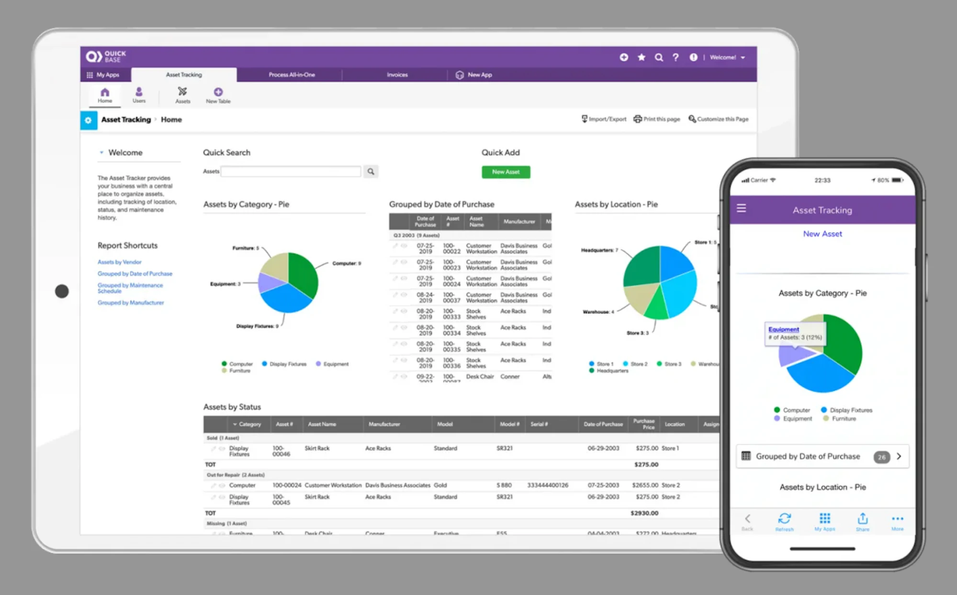Open favorites star icon in header

(642, 57)
